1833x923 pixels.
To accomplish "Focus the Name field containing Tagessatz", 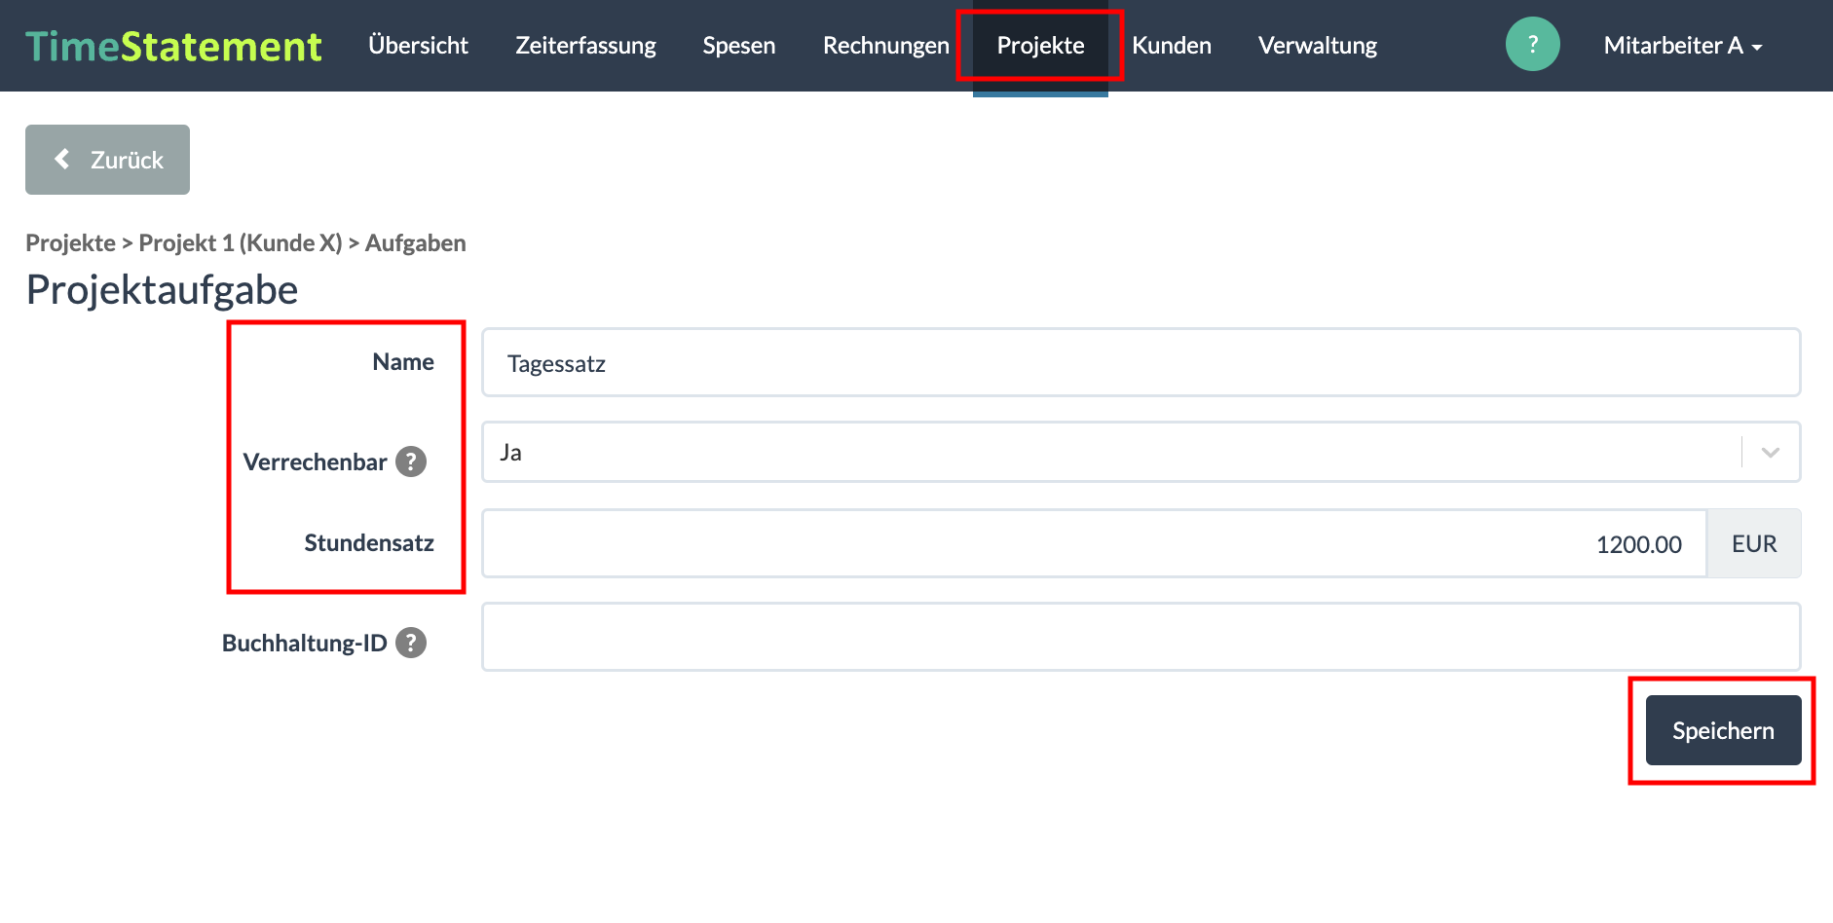I will click(x=1141, y=362).
